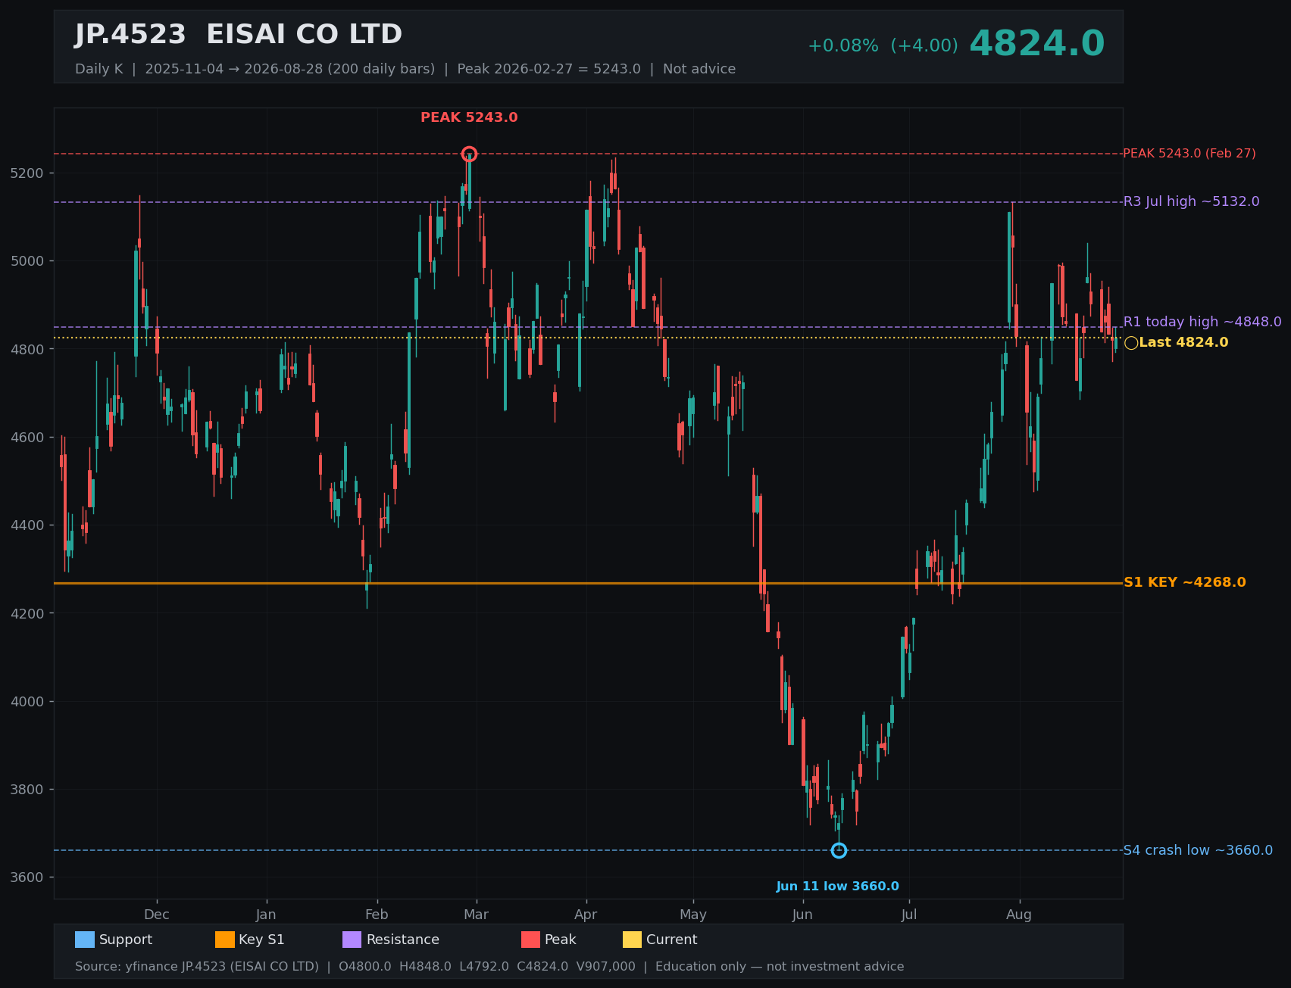
Task: Click the May label on the date axis
Action: point(693,915)
